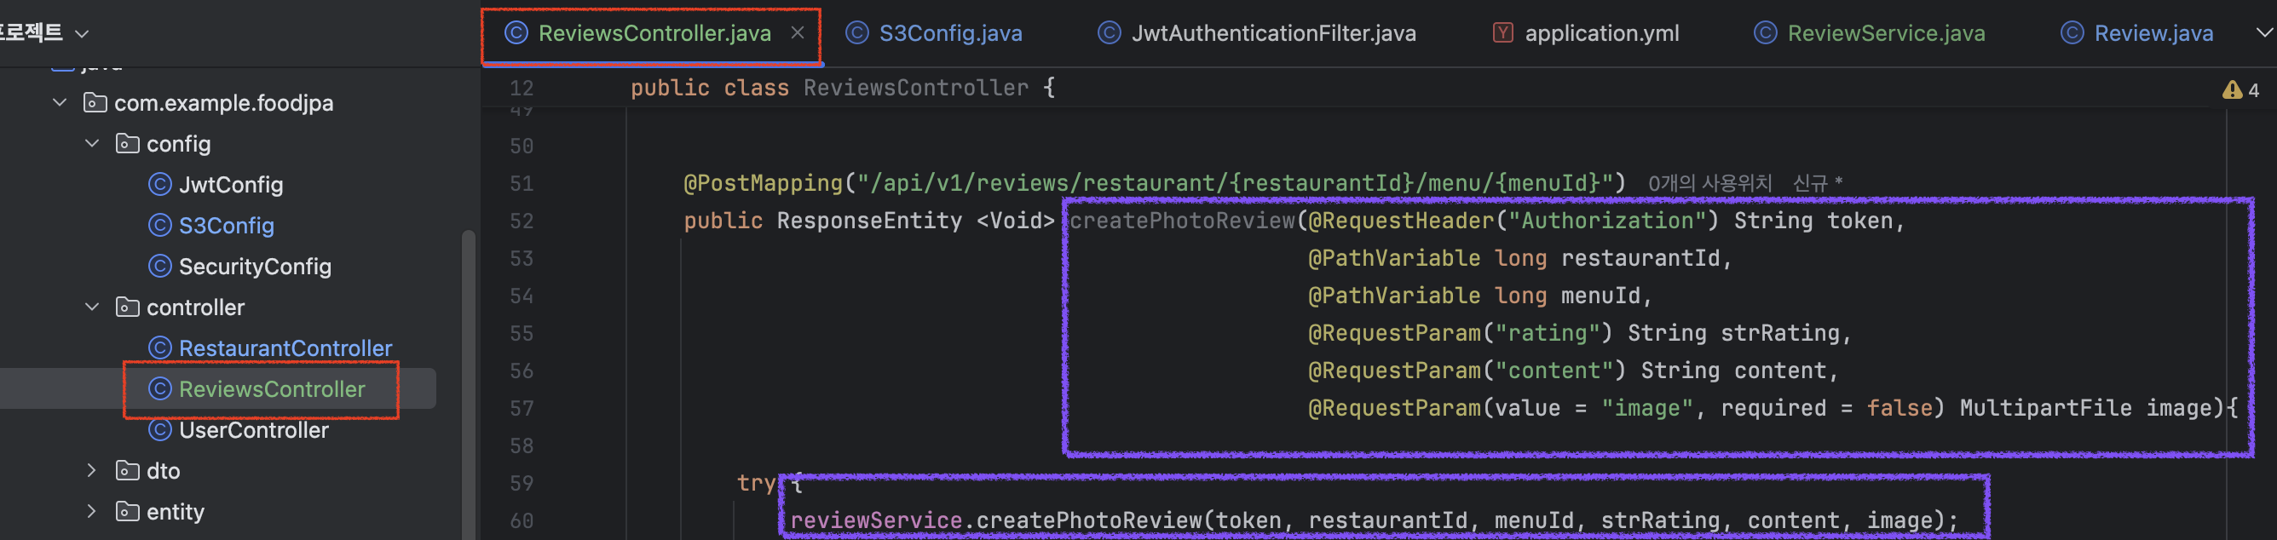Viewport: 2277px width, 540px height.
Task: Click the UserController class icon
Action: pyautogui.click(x=160, y=428)
